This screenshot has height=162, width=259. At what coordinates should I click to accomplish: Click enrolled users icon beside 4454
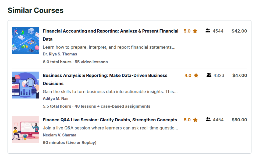(208, 120)
